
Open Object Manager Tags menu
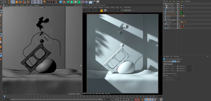click(x=182, y=1)
